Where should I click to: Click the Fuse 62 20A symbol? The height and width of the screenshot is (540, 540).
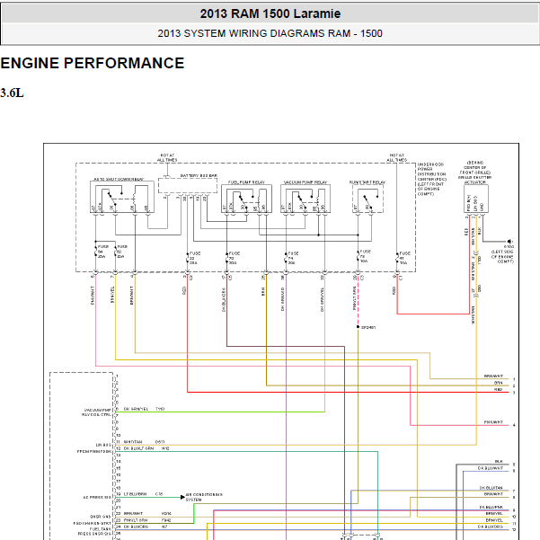point(115,252)
